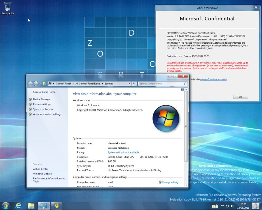This screenshot has height=210, width=262.
Task: Click the address bar refresh icon
Action: tap(134, 84)
